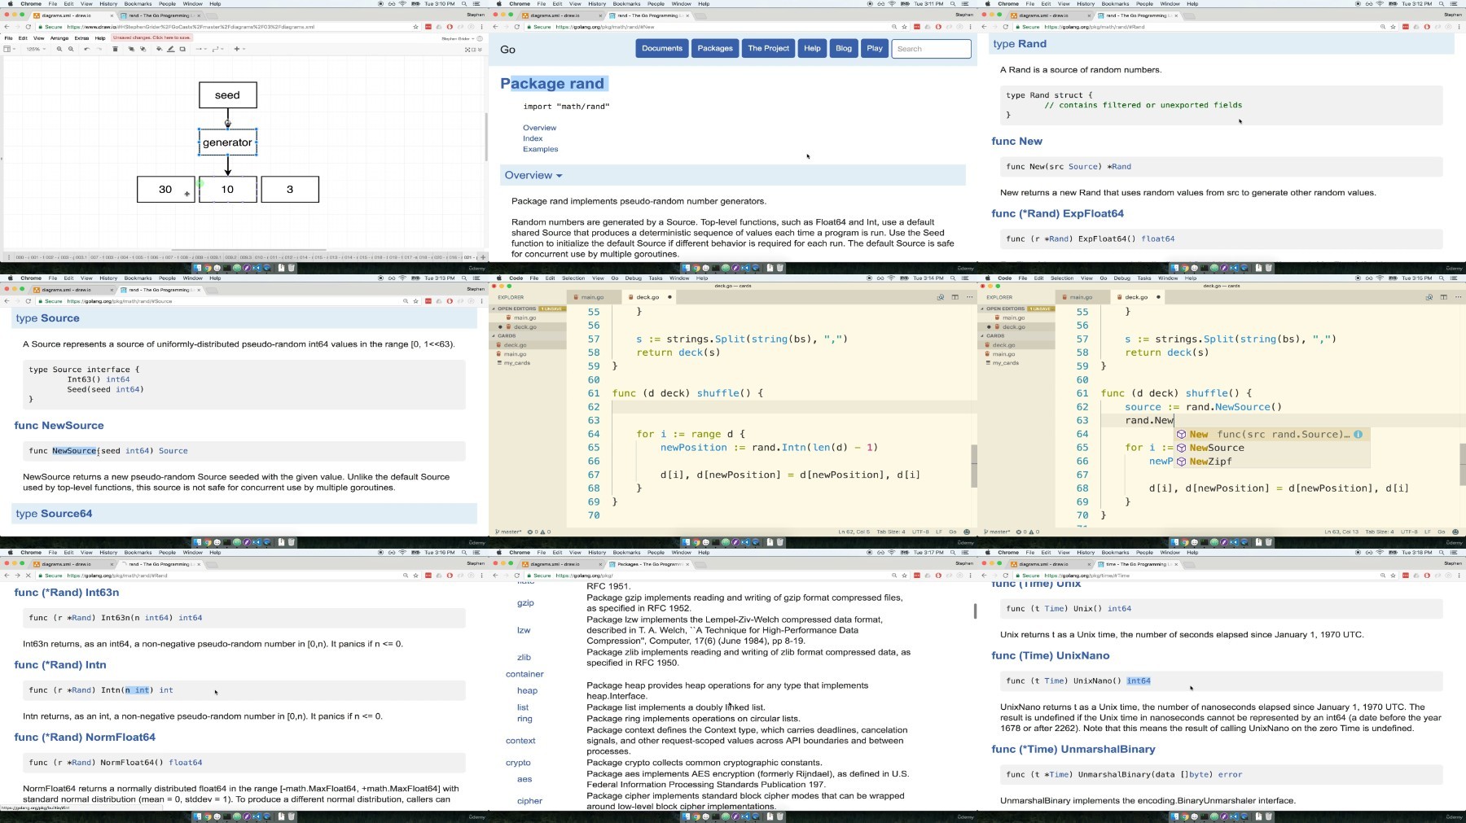This screenshot has height=823, width=1466.
Task: Open the 125% zoom level dropdown in draw.io
Action: click(36, 49)
